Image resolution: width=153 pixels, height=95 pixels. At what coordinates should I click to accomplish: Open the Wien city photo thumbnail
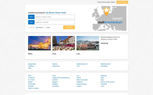[40, 43]
